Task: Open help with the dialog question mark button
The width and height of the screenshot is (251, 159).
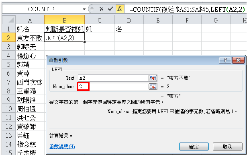Action: 225,60
